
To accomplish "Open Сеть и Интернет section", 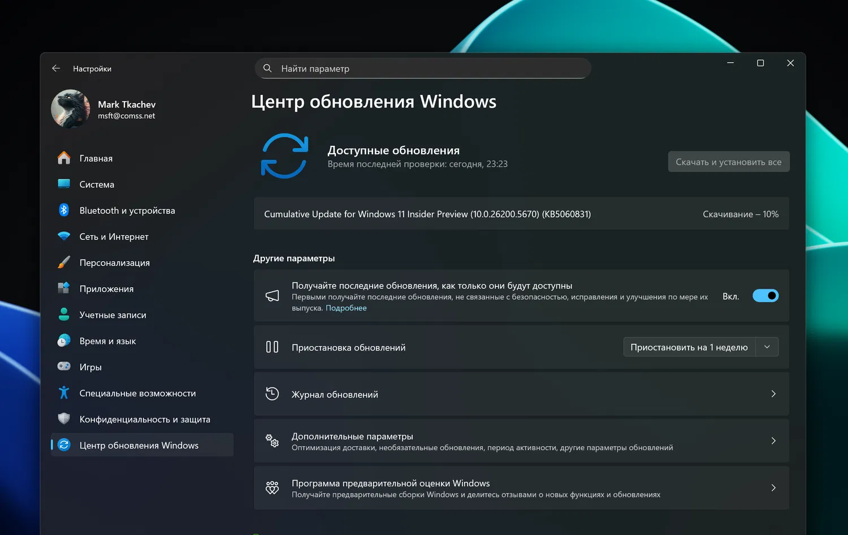I will 142,236.
